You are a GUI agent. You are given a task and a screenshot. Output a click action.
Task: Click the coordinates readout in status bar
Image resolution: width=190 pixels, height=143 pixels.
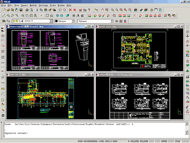98,141
